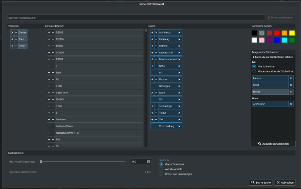Screen dimensions: 301x189
Task: Remove Architektur from the Ohne list
Action: tap(291, 104)
